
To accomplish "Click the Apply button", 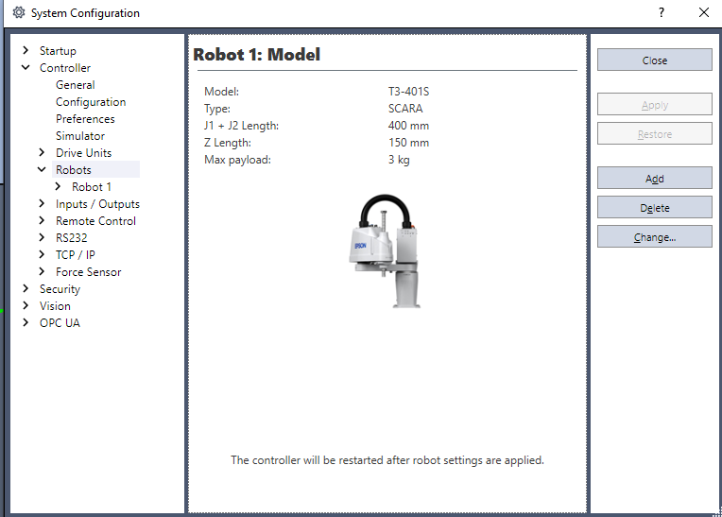I will coord(654,105).
